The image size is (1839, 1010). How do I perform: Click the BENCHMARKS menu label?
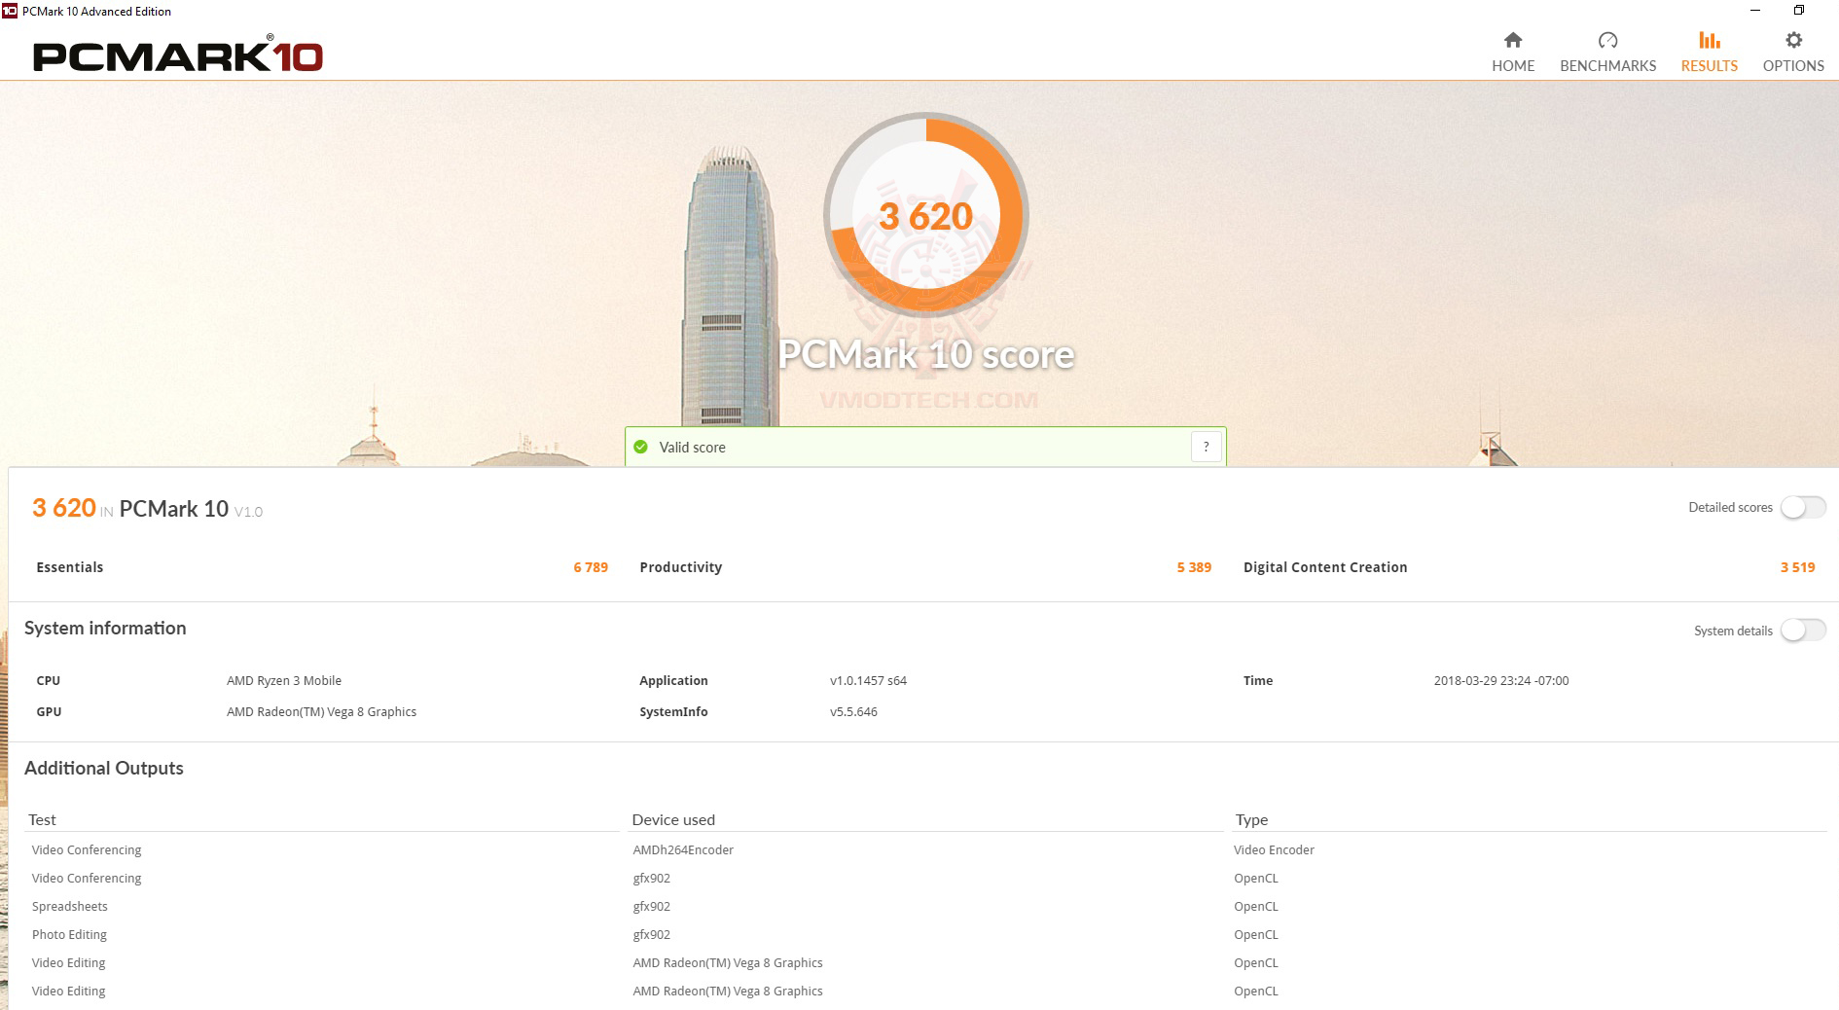point(1607,65)
